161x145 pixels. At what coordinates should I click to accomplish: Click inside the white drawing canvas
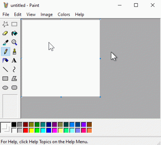pyautogui.click(x=61, y=58)
